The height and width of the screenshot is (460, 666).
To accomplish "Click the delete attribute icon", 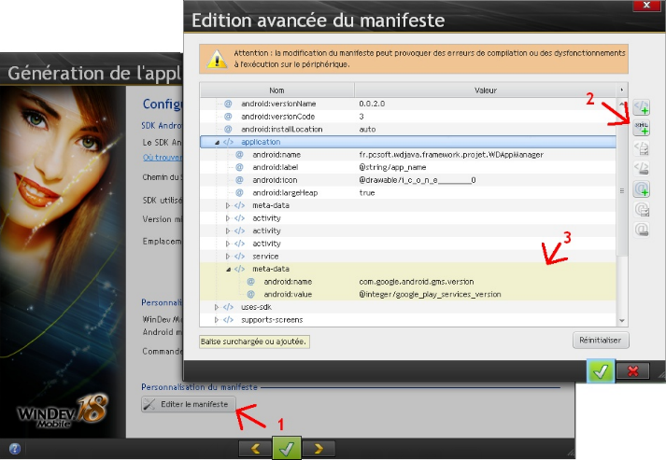I will (642, 230).
